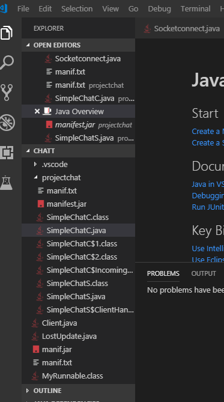Screen dimensions: 224x402
Task: Open SimpleChatS$ClientHan... class file
Action: (78, 309)
